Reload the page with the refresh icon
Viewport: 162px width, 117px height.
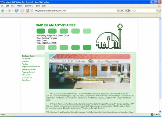click(17, 11)
